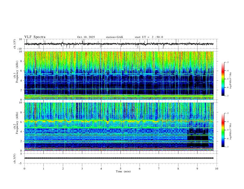Click the "4" kHz tick on ch.1 spectrogram
Viewport: 244px width, 189px height.
click(x=22, y=81)
